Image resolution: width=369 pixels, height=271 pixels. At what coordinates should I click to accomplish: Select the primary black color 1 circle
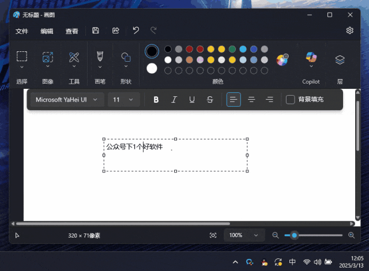tap(152, 51)
